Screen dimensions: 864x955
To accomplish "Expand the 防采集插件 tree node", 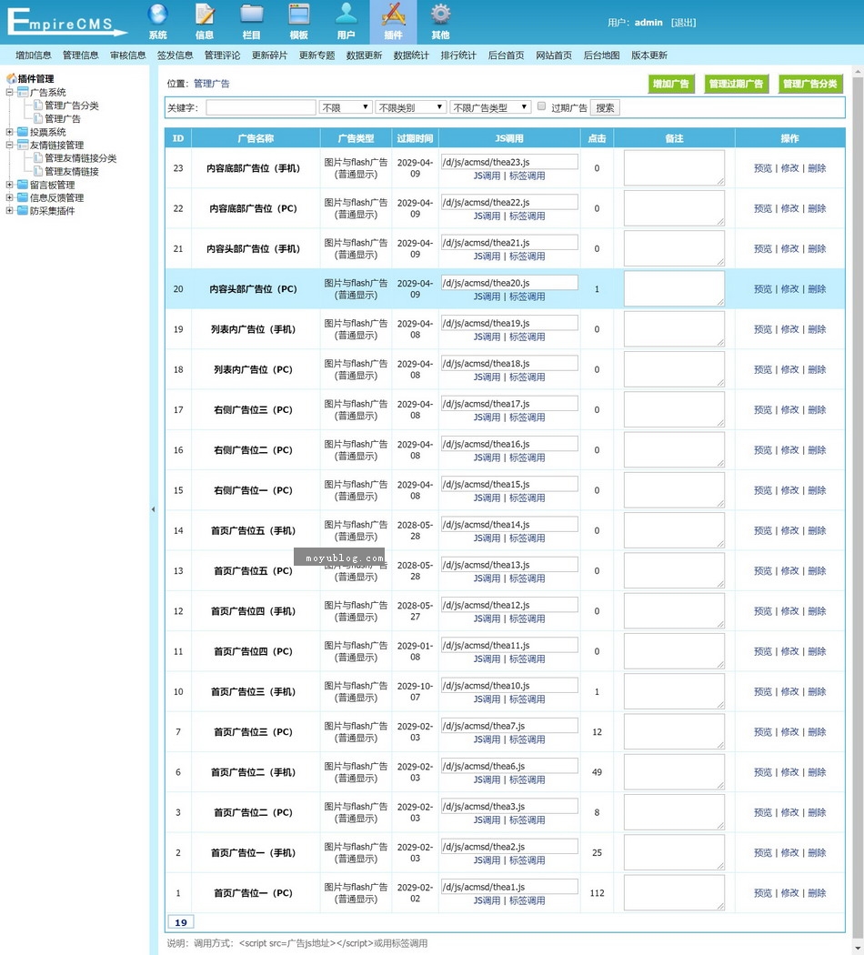I will [9, 211].
